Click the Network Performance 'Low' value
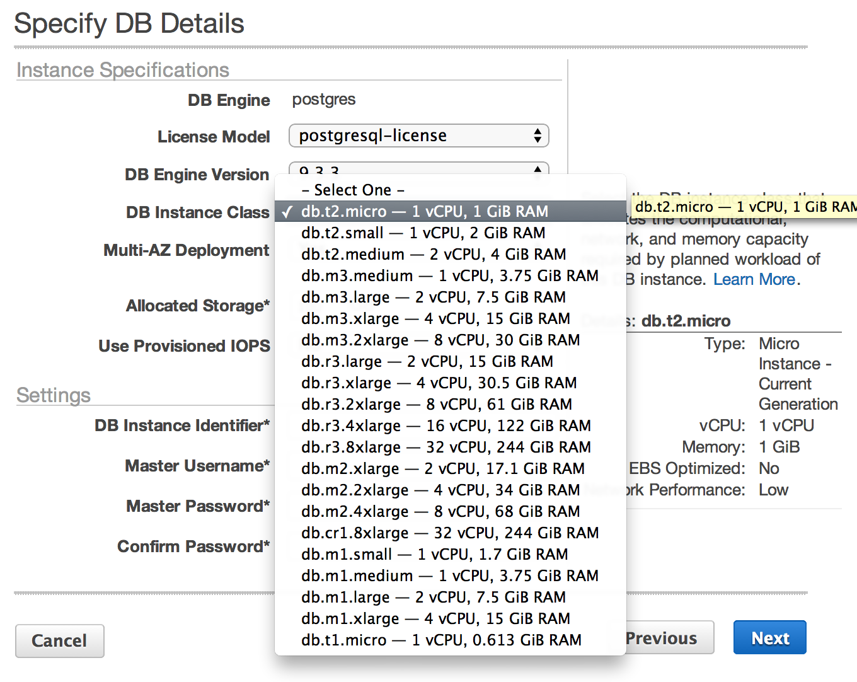857x682 pixels. [773, 490]
